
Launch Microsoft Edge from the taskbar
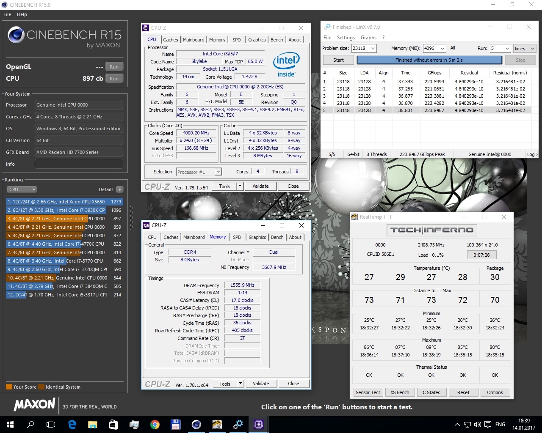pos(72,424)
